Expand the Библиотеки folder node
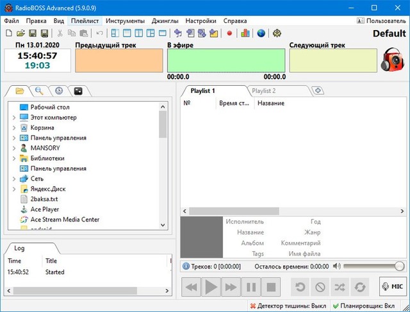The image size is (410, 312). [x=14, y=158]
